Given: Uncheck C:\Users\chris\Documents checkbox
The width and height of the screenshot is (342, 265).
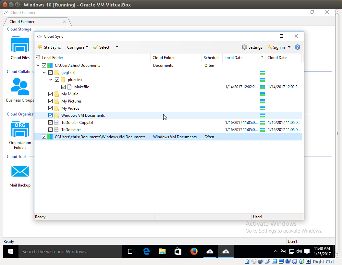Looking at the screenshot, I should click(x=44, y=66).
